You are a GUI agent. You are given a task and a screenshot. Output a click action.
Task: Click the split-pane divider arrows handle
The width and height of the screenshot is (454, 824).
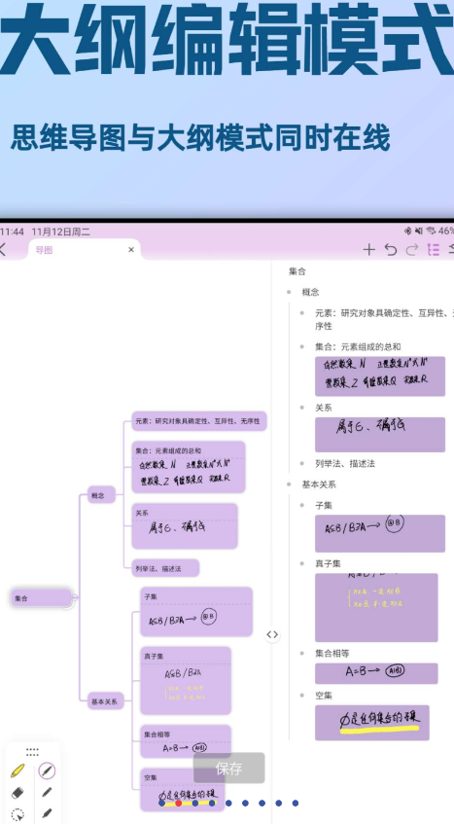pos(272,634)
